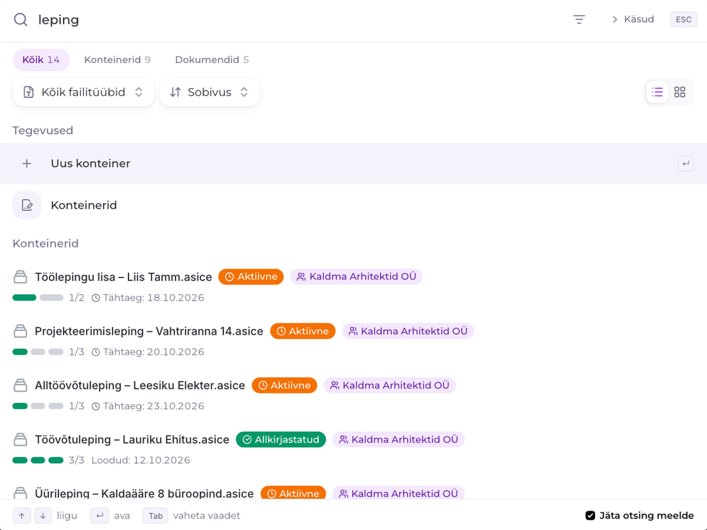Screen dimensions: 707x530
Task: Click 'Kaldma Arhitektid OÜ' tag on Töölepingu lisa row
Action: click(356, 277)
